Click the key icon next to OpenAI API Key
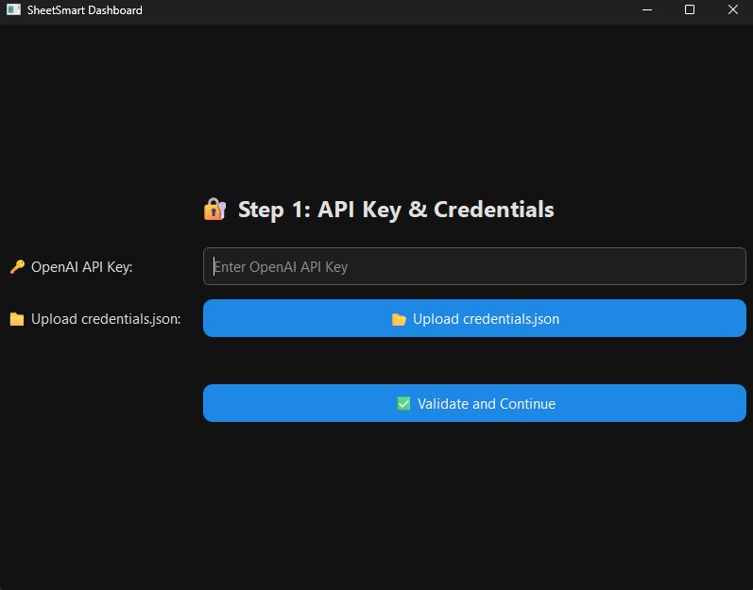The image size is (753, 590). pos(17,266)
